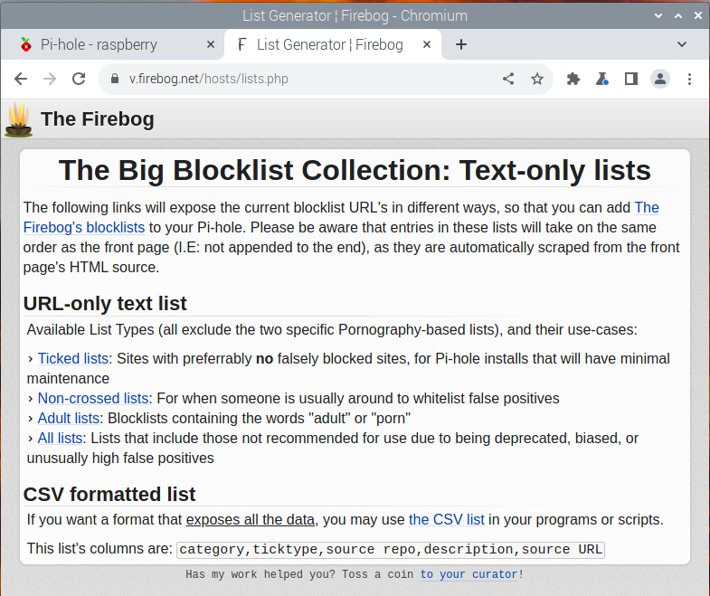Click the 'URL-only text list' heading

click(105, 304)
